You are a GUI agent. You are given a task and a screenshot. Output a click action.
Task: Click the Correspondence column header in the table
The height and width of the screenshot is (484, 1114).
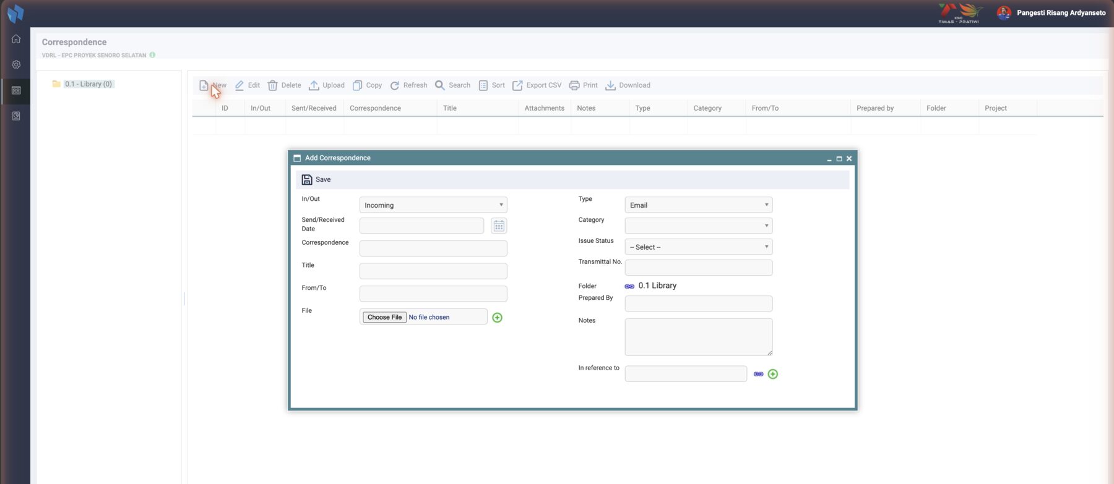(375, 108)
